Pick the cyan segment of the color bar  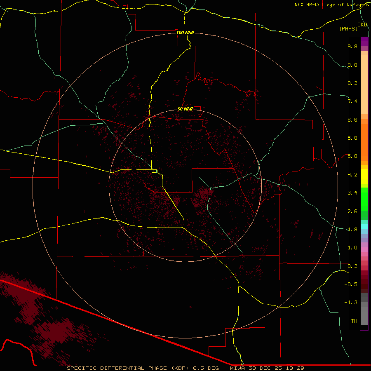coord(364,227)
